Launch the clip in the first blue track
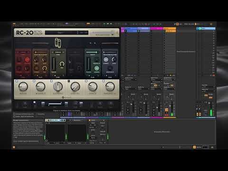The width and height of the screenshot is (228, 171). click(125, 31)
